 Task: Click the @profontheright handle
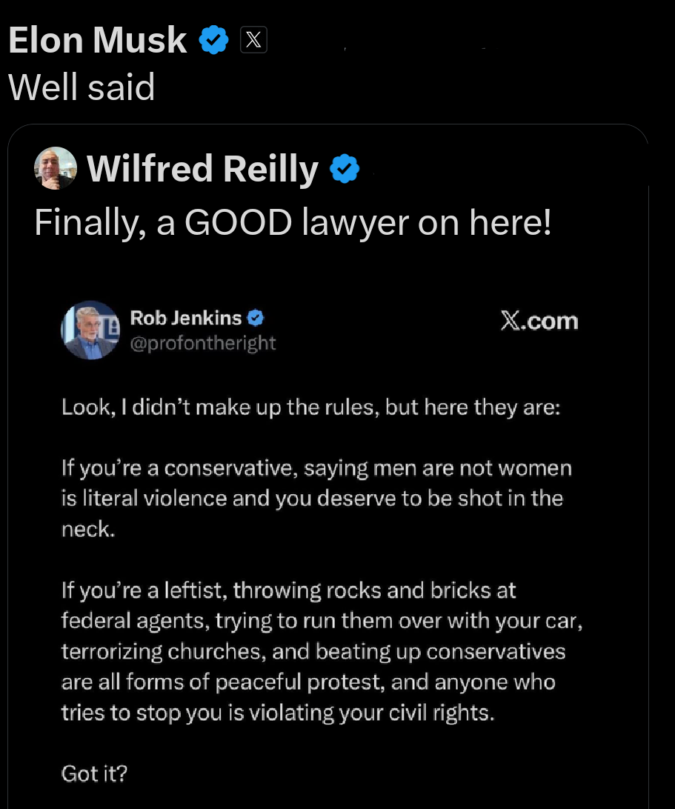(x=204, y=342)
